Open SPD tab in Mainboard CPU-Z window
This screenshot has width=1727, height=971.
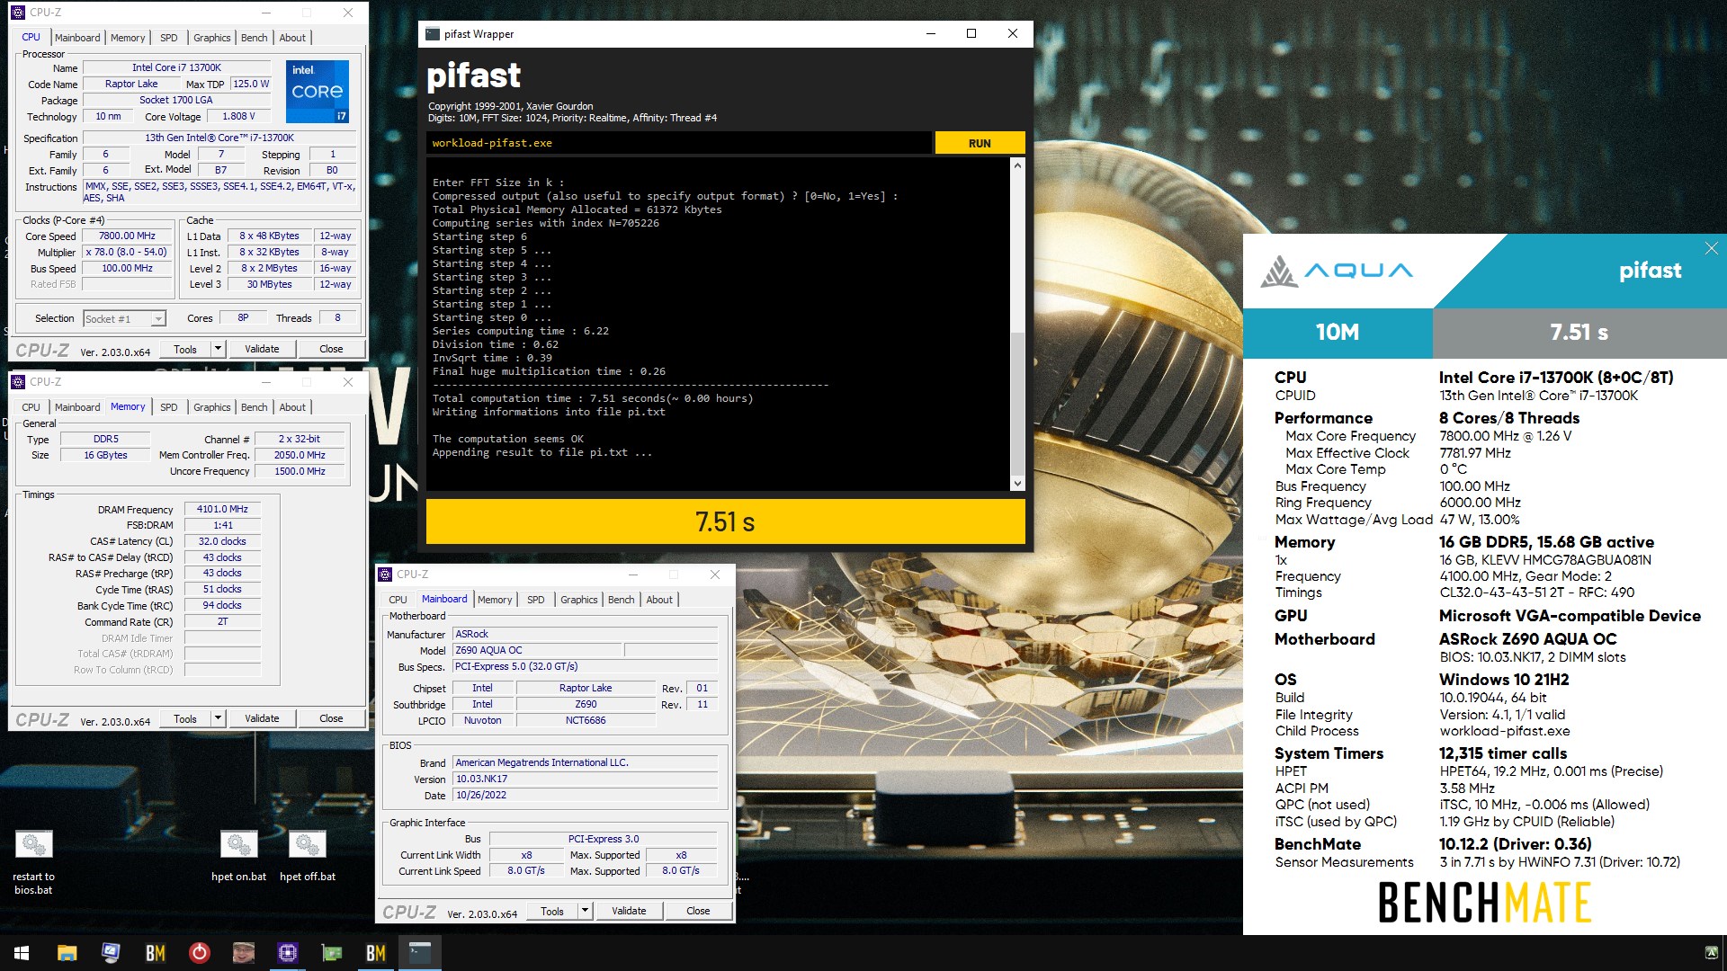(535, 600)
